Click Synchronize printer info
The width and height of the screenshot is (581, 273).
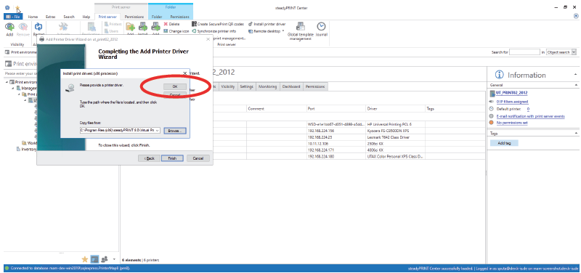[214, 31]
